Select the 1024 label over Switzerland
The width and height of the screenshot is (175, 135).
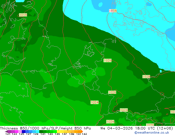point(110,121)
